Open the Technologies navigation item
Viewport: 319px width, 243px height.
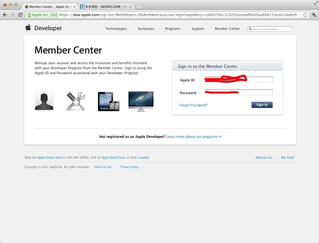pyautogui.click(x=116, y=29)
